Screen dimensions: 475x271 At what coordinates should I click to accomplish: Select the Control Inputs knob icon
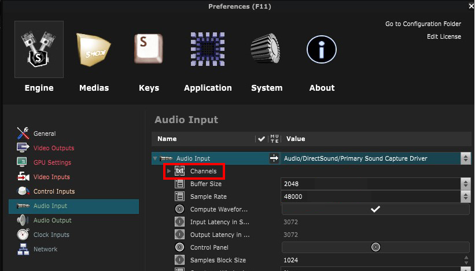coord(23,191)
